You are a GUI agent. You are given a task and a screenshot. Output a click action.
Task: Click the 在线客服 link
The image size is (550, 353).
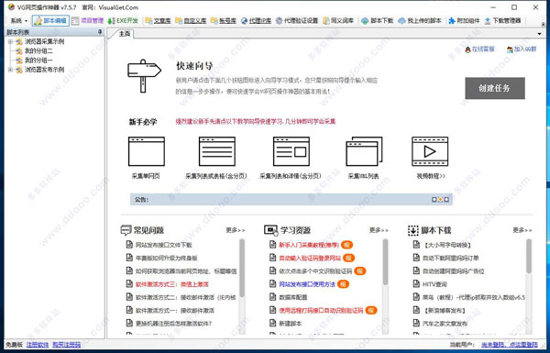click(x=479, y=50)
